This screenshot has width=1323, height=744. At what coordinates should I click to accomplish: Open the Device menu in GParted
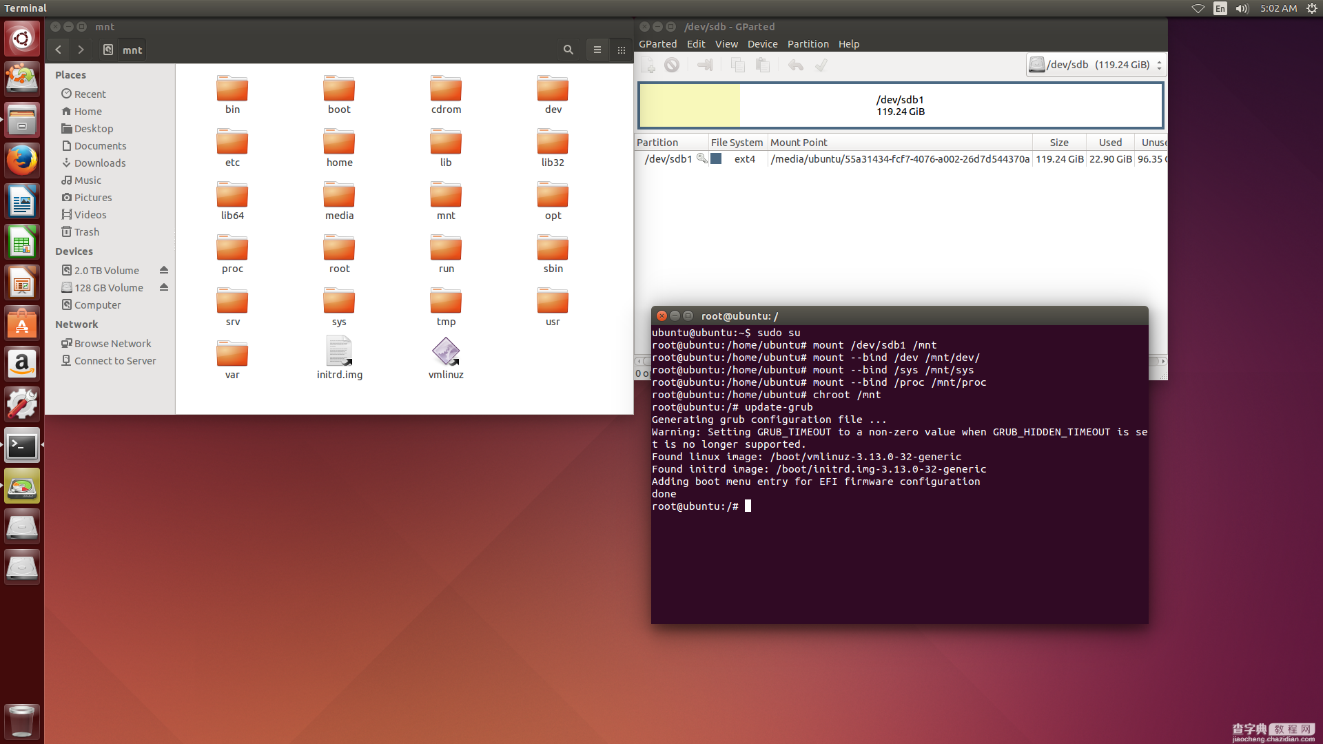pos(761,43)
